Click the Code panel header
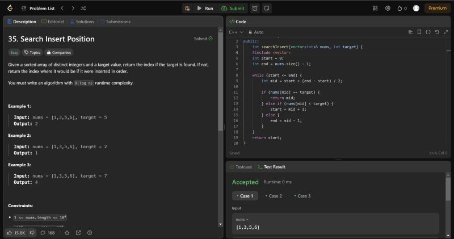This screenshot has height=239, width=454. click(238, 22)
